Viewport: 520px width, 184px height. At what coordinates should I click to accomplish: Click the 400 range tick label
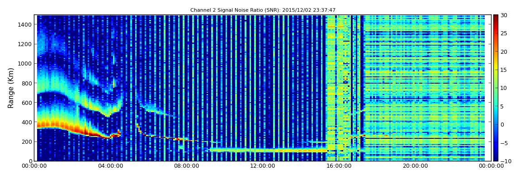coord(27,123)
